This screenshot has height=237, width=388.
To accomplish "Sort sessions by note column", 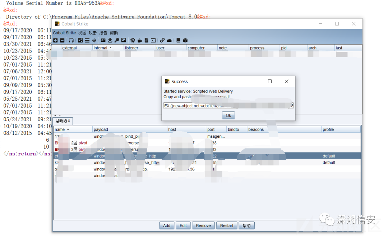I will click(x=233, y=48).
